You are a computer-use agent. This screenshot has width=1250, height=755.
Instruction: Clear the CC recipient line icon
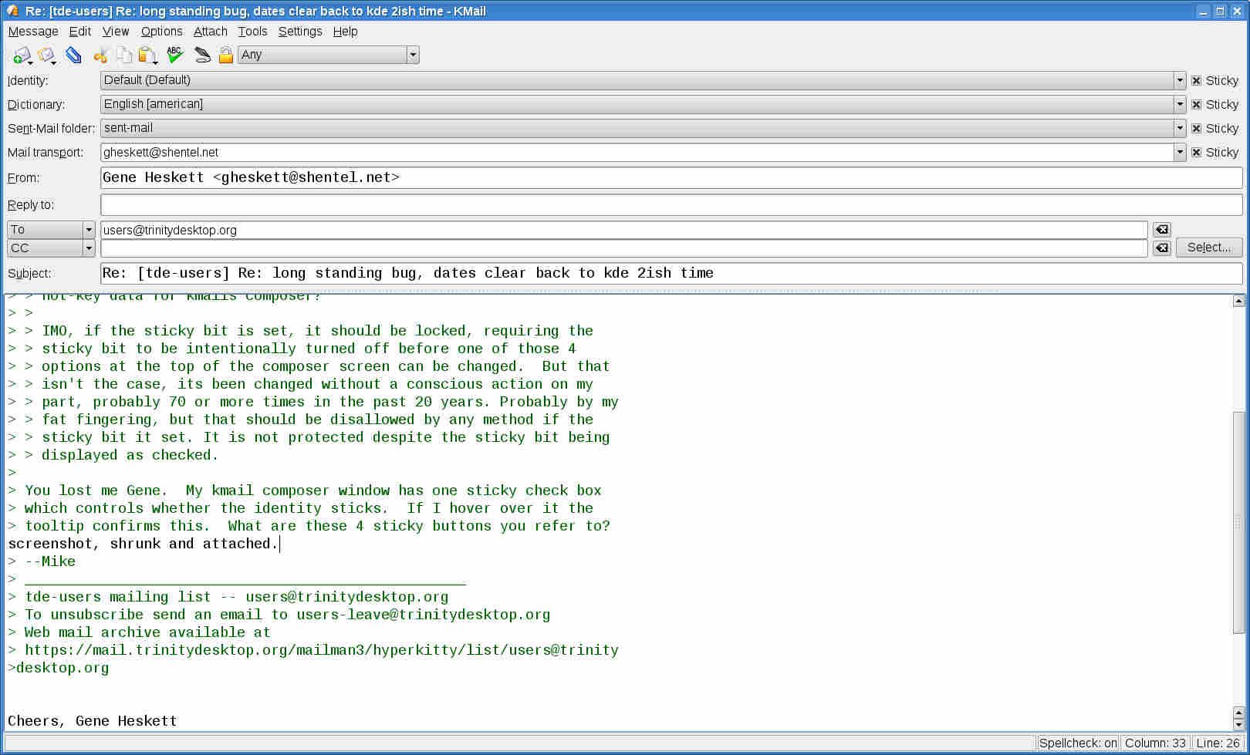click(x=1161, y=248)
